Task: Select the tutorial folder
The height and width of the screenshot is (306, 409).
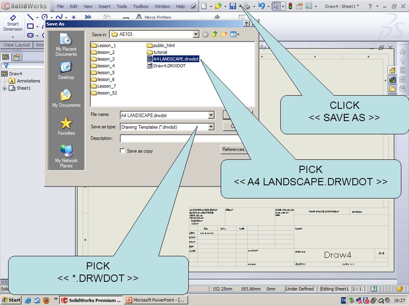Action: click(157, 52)
